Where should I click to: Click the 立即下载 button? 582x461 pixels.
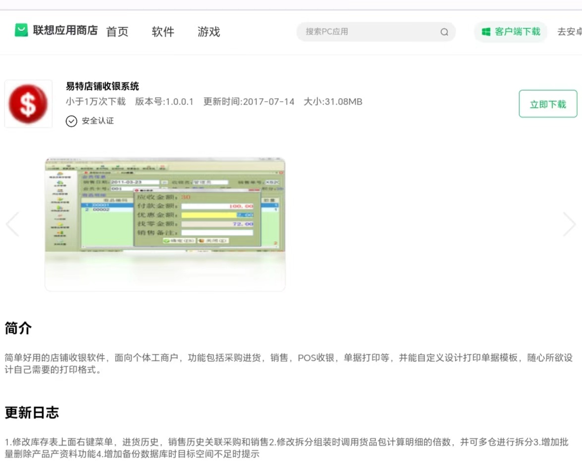pos(548,104)
